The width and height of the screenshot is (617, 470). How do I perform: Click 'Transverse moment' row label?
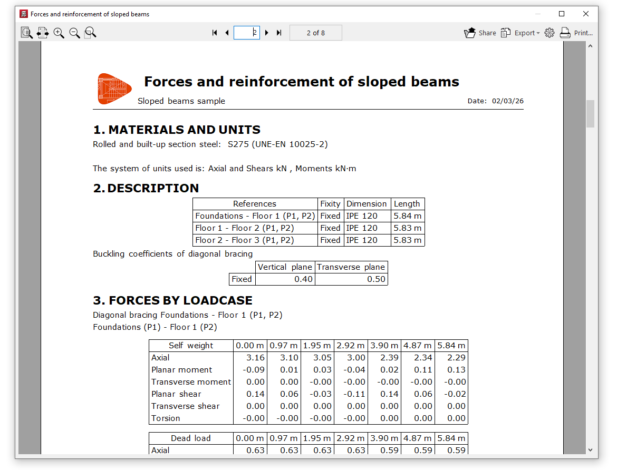[191, 382]
